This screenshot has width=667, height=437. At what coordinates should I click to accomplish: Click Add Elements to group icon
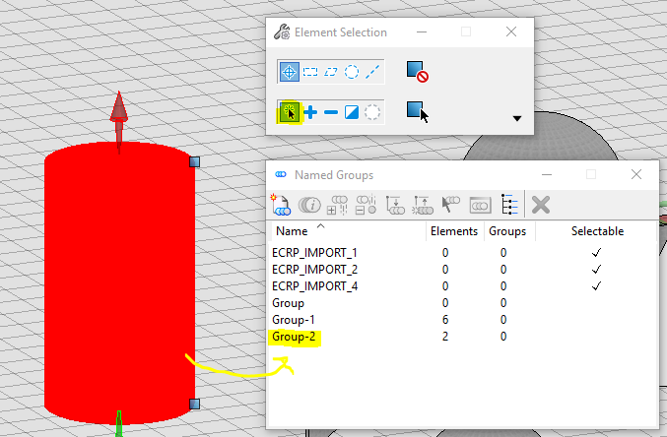tap(337, 205)
